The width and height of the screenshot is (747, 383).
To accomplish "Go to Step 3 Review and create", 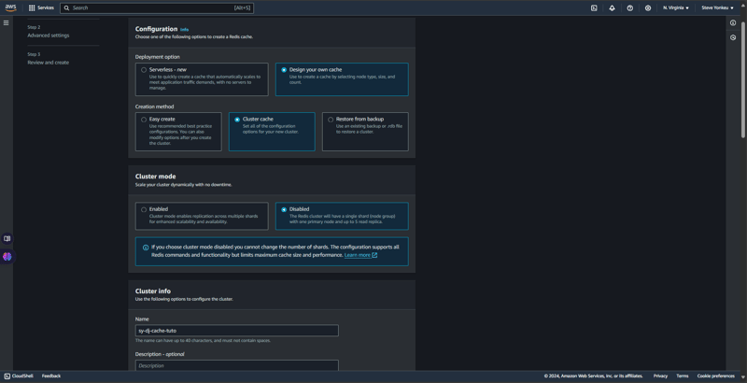I will (x=49, y=63).
